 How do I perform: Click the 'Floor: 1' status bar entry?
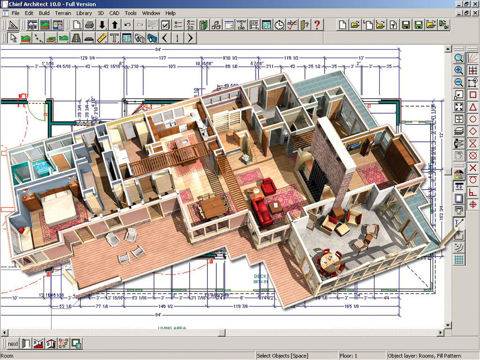(x=348, y=356)
